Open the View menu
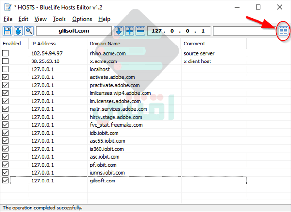The height and width of the screenshot is (212, 291). pos(40,19)
